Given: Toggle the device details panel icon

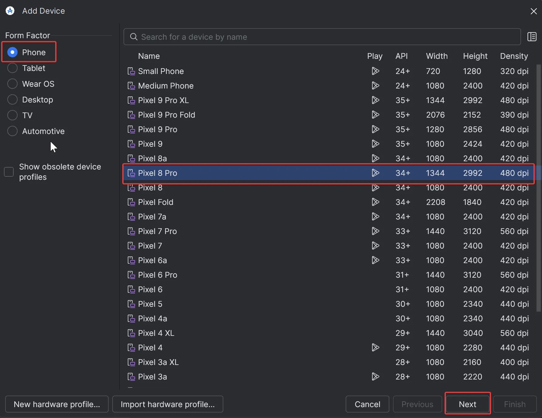Looking at the screenshot, I should 532,37.
